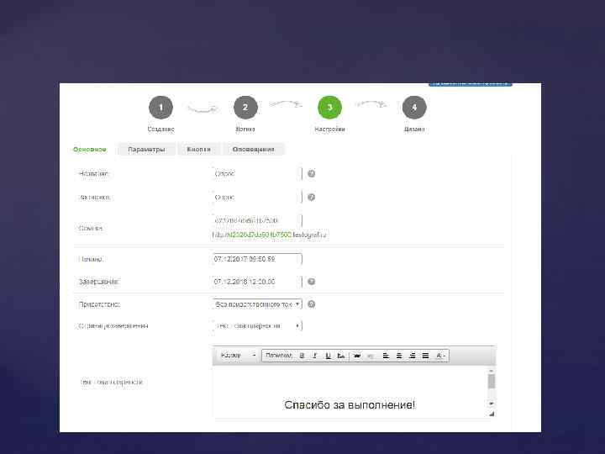Switch to the Оповещения tab
605x454 pixels.
tap(253, 150)
